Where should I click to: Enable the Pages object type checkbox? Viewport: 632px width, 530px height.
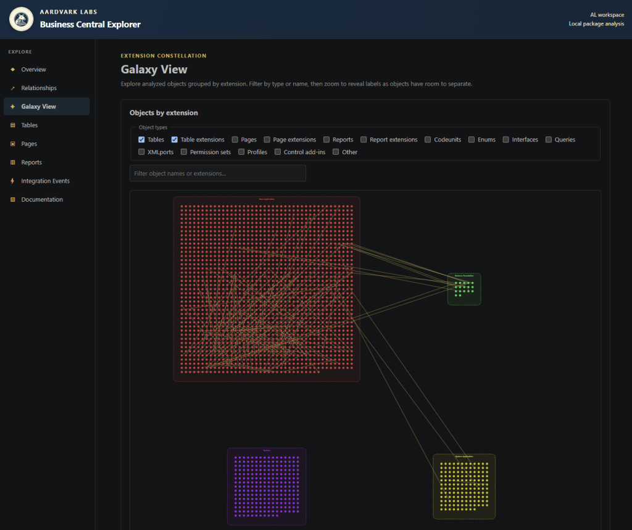(235, 139)
